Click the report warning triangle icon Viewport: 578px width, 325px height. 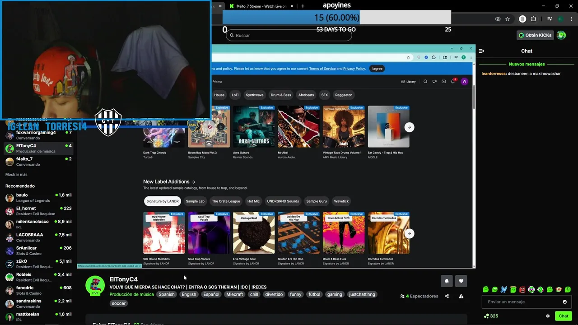461,296
